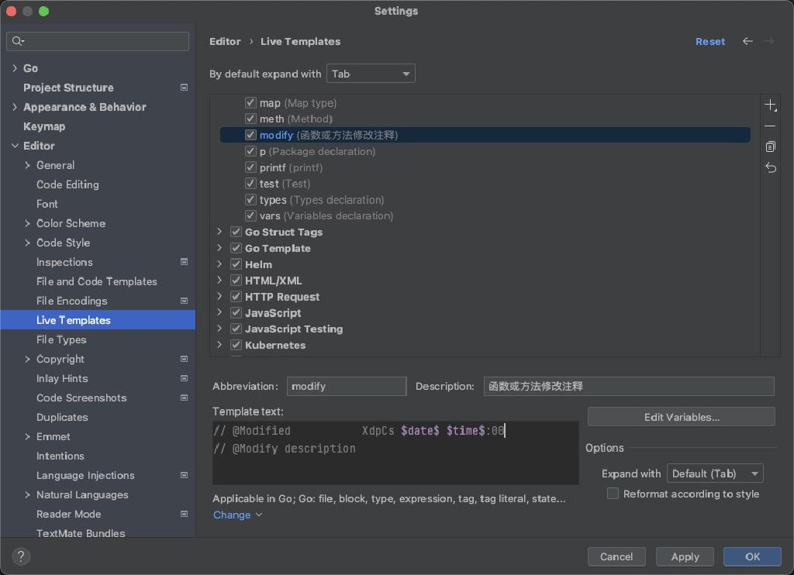This screenshot has height=575, width=794.
Task: Click the project-level icon beside Project Structure
Action: pos(184,88)
